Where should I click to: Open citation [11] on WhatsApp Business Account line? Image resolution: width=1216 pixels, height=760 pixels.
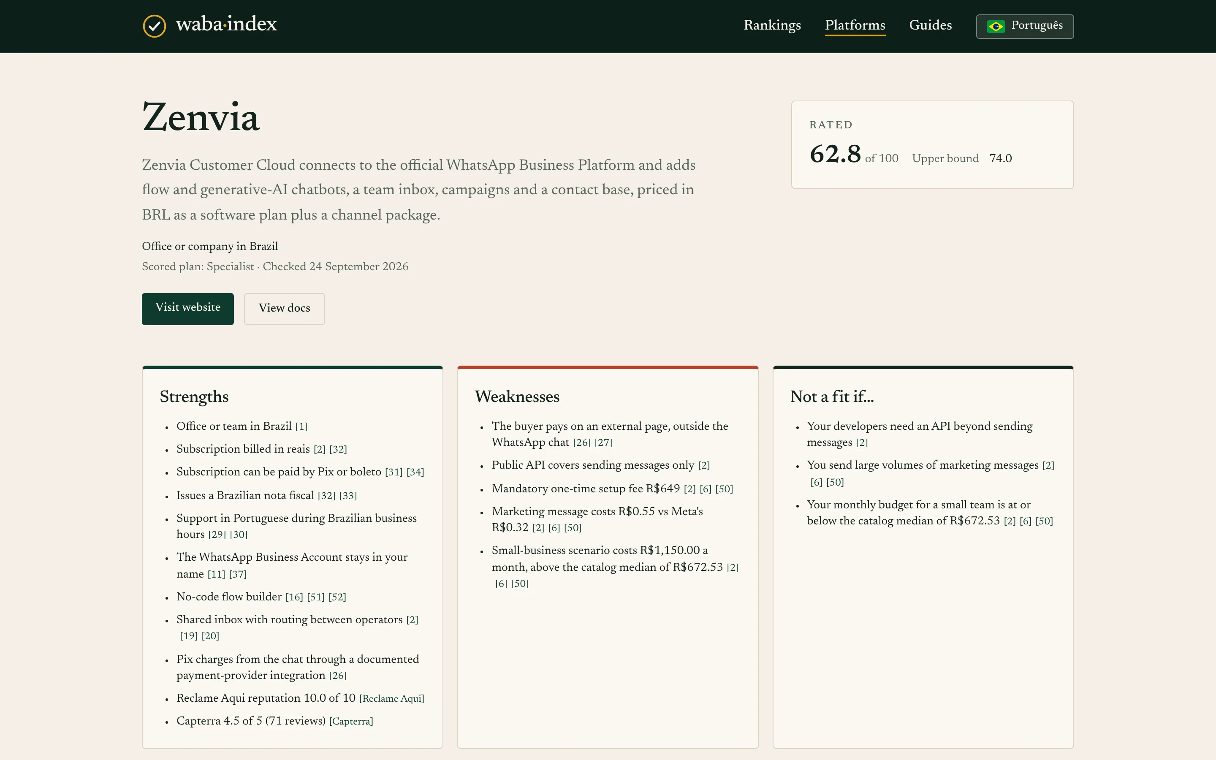tap(216, 574)
